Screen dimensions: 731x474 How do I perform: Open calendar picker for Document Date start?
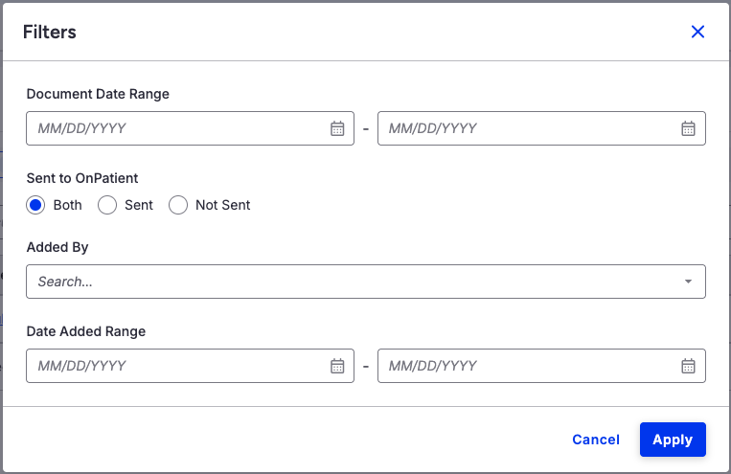tap(337, 128)
